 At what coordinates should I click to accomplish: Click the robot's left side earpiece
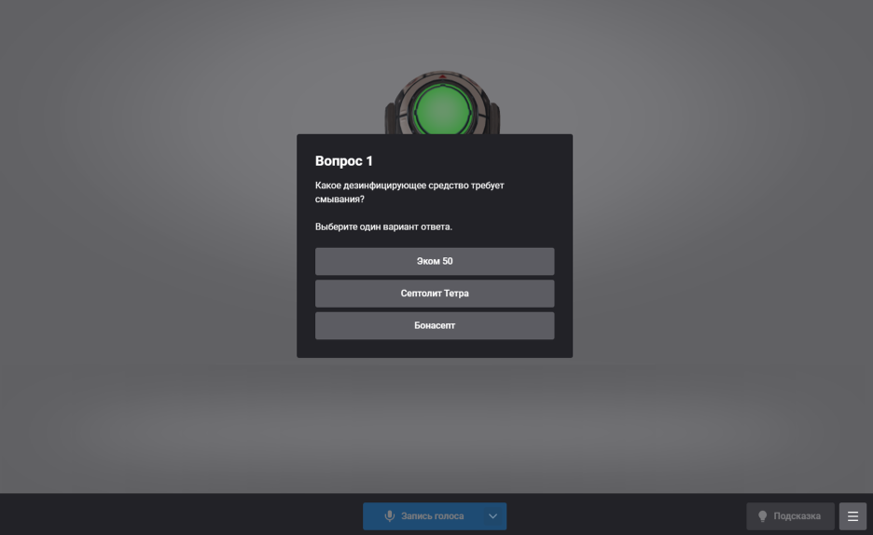coord(391,117)
